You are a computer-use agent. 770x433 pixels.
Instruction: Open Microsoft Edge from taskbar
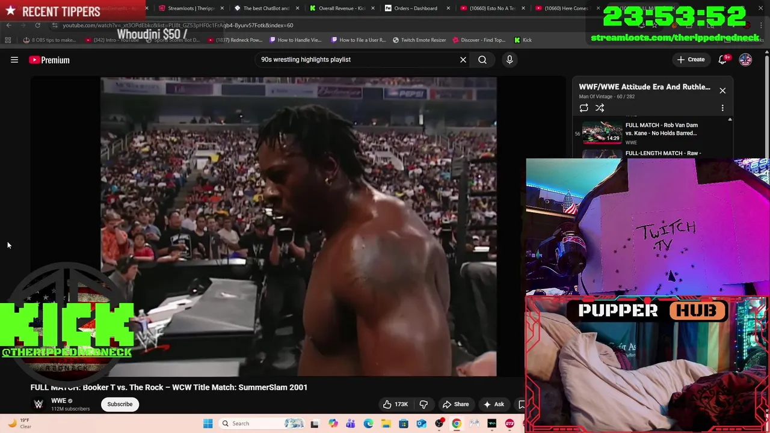368,423
